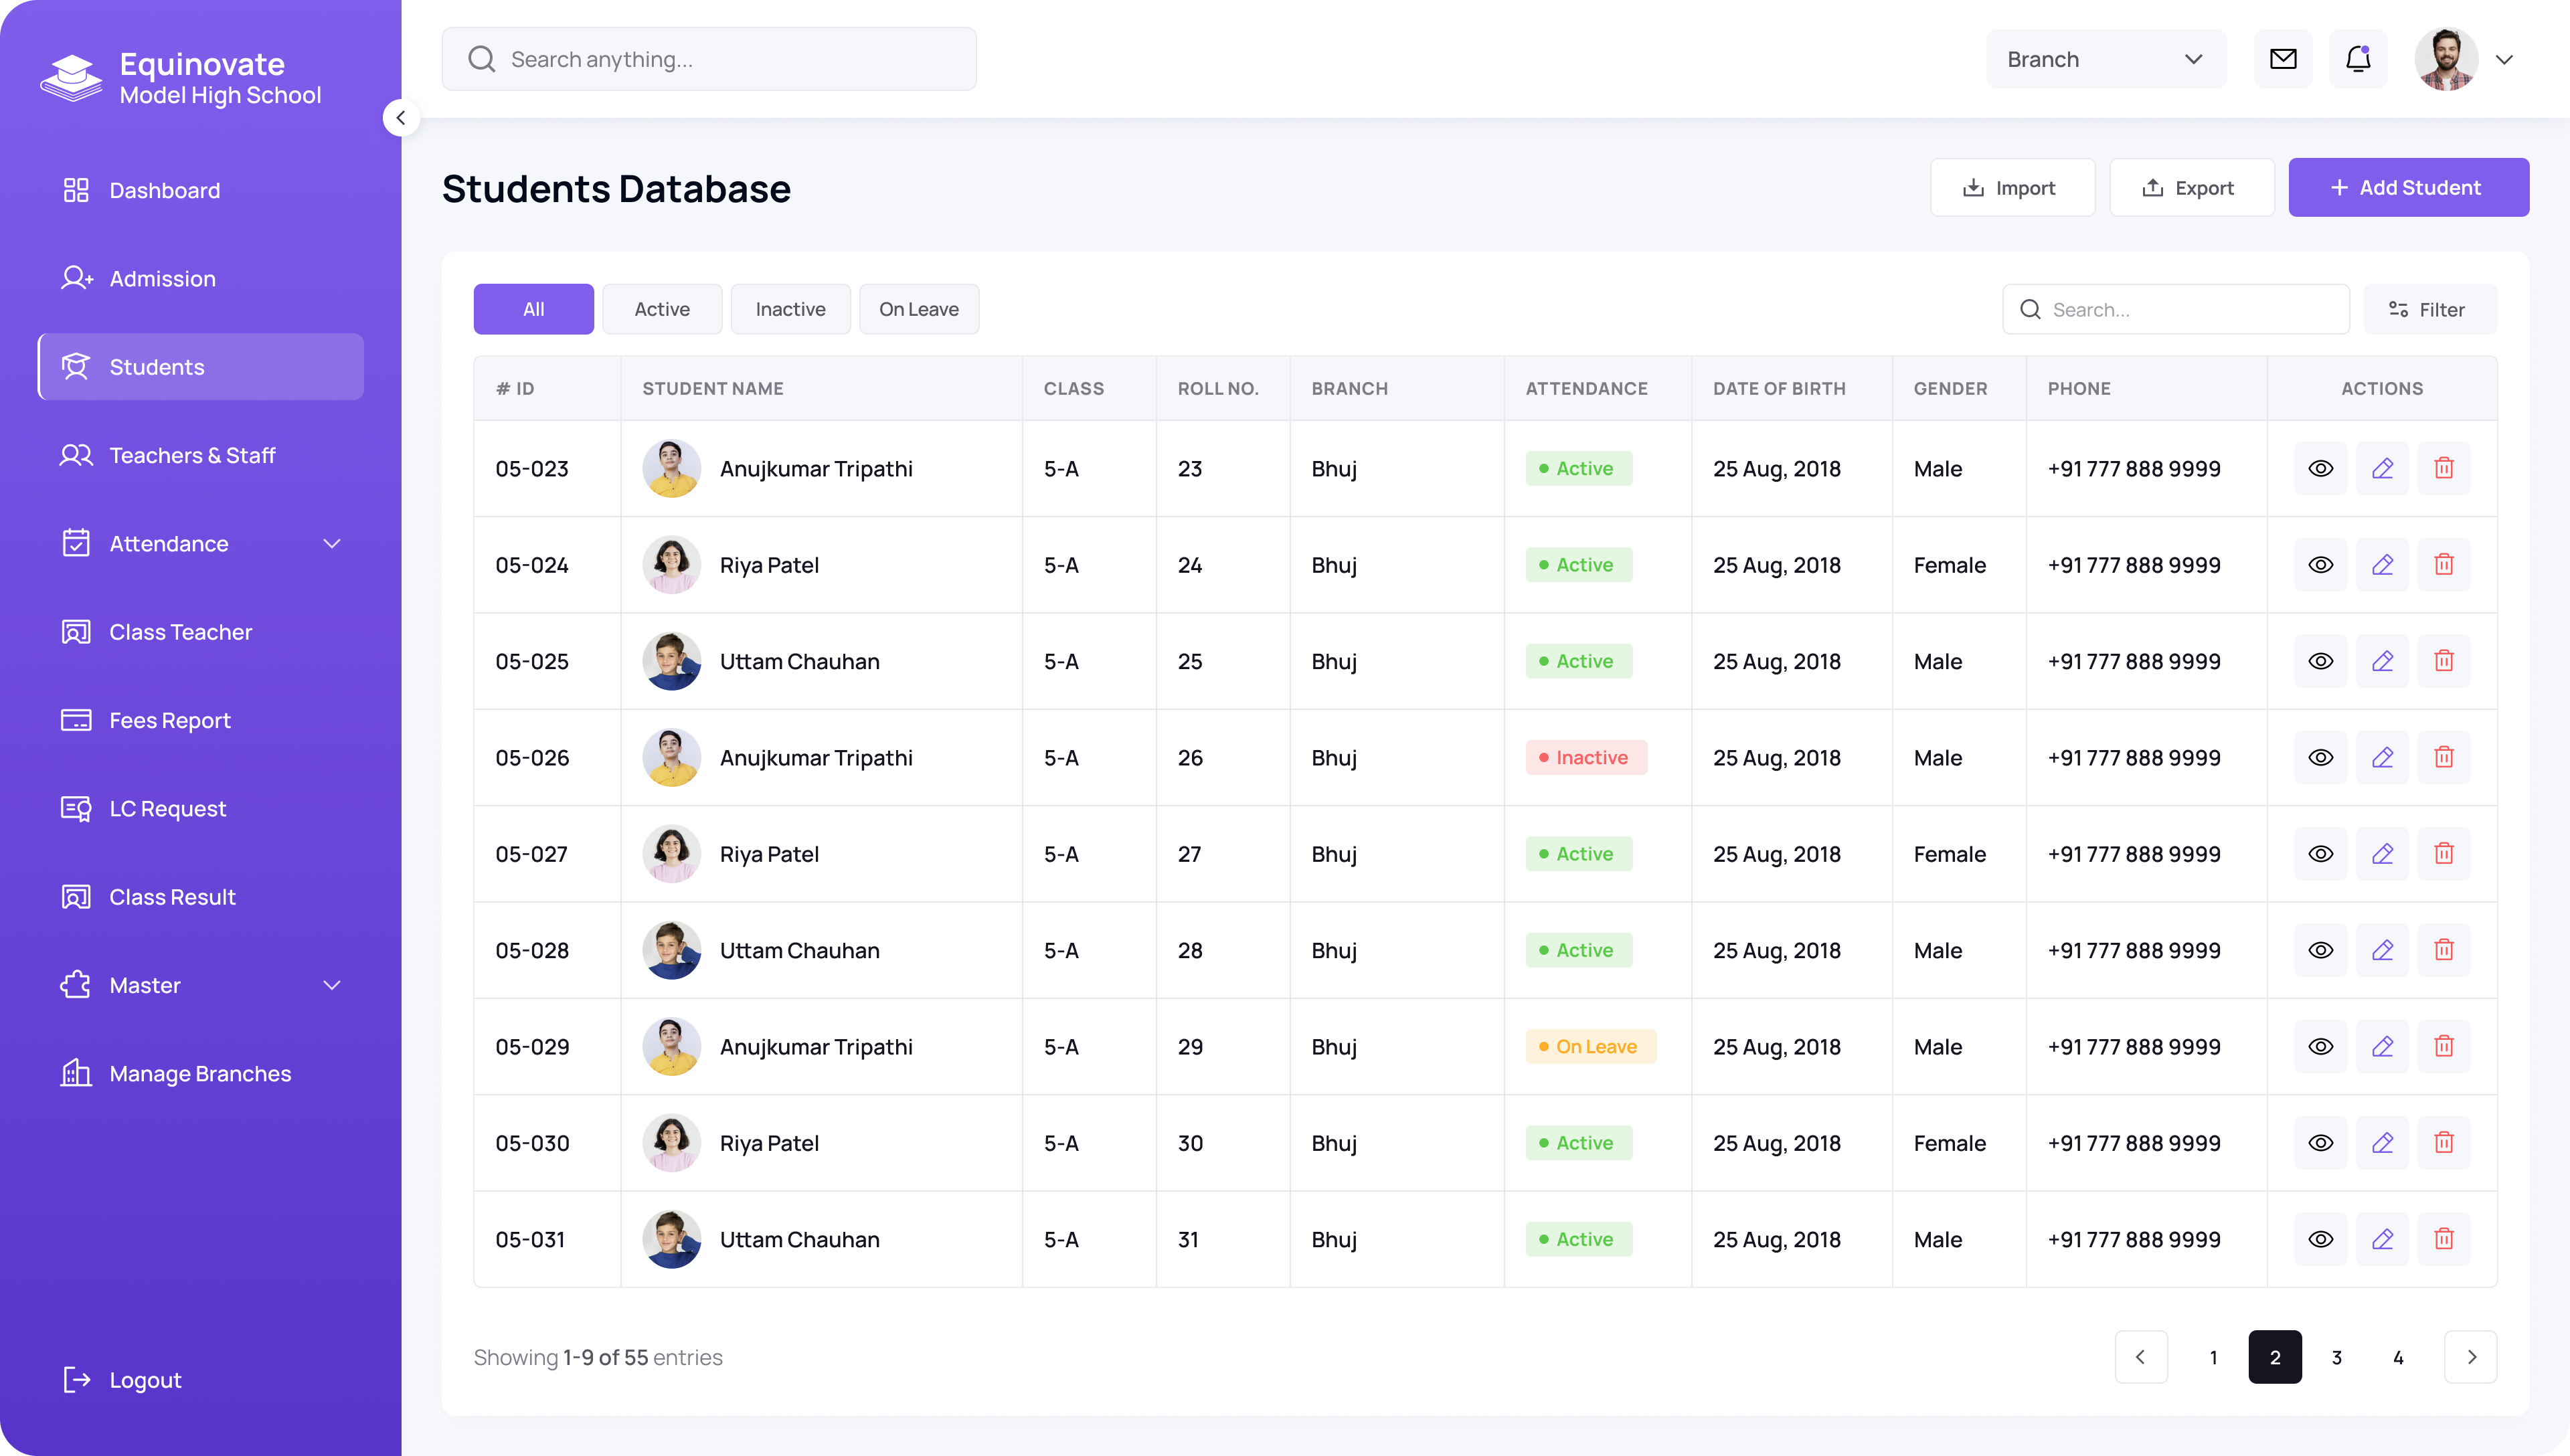Click the Add Student button
The width and height of the screenshot is (2570, 1456).
(x=2408, y=187)
